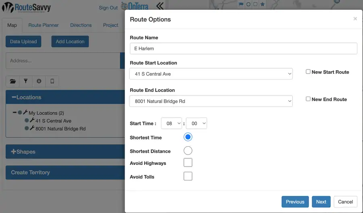The image size is (363, 213).
Task: Select the Shortest Distance radio button
Action: (188, 151)
